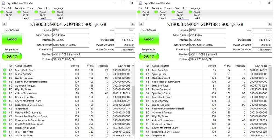
Task: Click status icon of Command Timeout, left window
Action: coord(5,85)
